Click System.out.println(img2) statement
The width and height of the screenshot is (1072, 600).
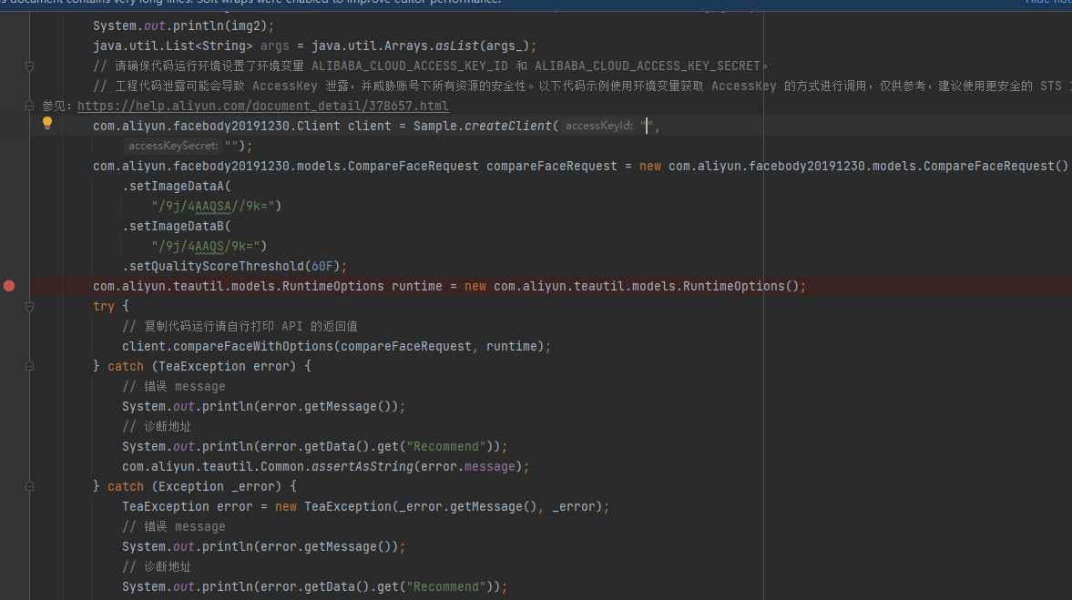click(183, 26)
